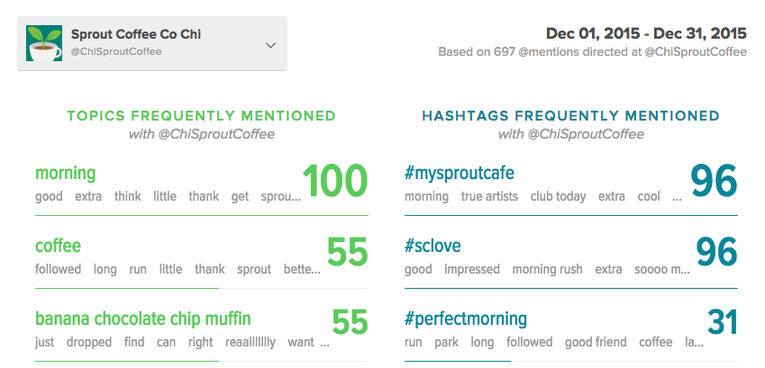Screen dimensions: 765x368
Task: Select the Sprout Coffee Co Chi account name
Action: pos(136,34)
